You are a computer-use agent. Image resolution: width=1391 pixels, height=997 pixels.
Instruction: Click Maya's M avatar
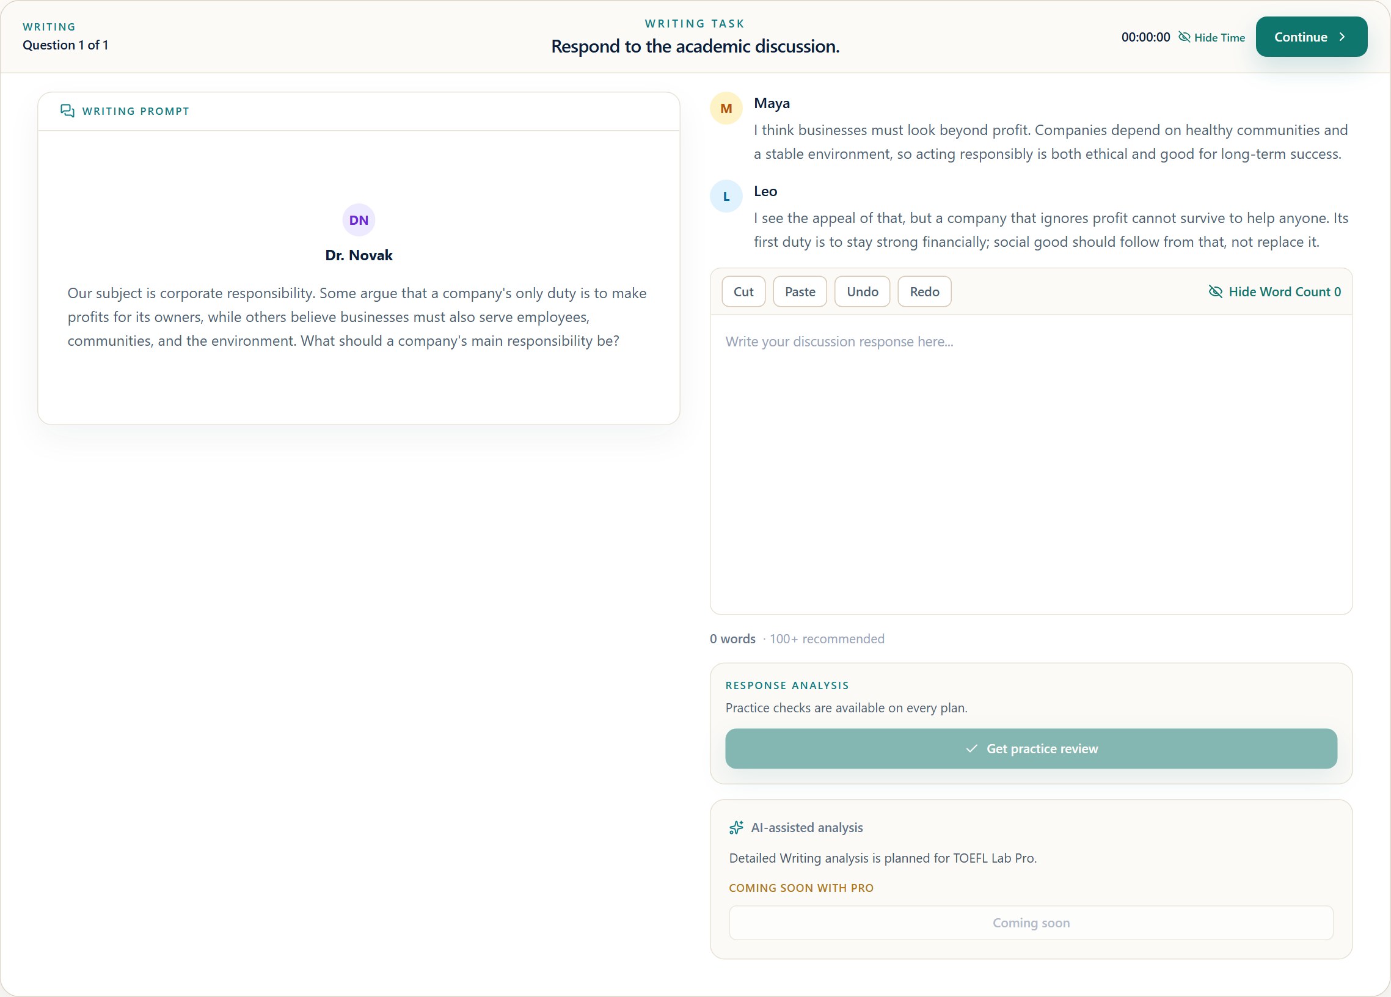click(x=726, y=109)
